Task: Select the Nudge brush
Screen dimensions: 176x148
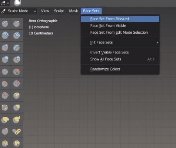Action: (5, 143)
